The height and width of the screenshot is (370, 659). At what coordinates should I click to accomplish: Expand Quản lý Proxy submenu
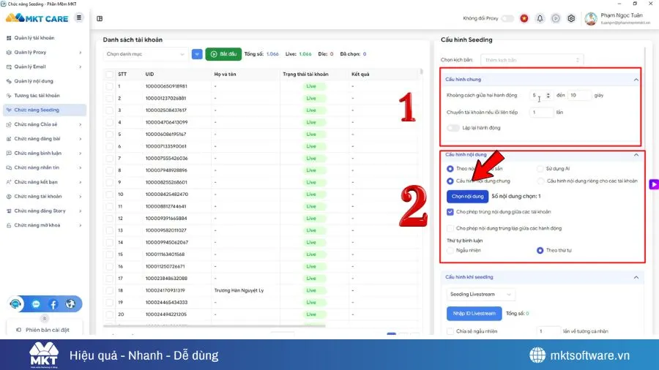coord(80,53)
